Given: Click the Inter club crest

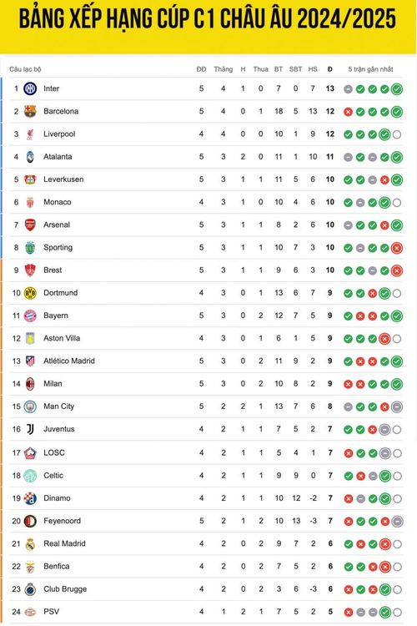Looking at the screenshot, I should click(x=30, y=88).
